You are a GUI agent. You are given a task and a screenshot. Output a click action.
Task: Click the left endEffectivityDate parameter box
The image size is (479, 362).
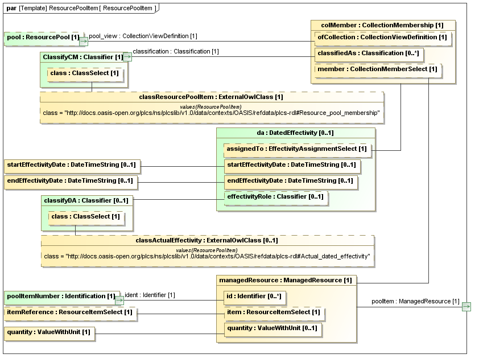coord(70,181)
